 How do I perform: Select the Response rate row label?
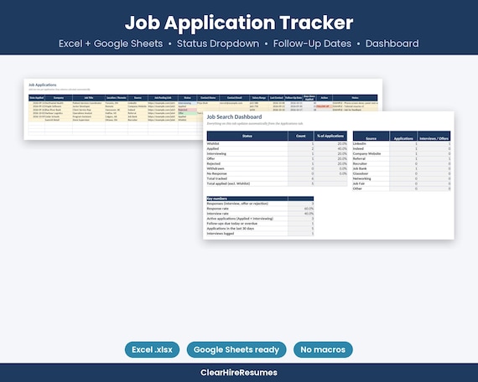217,209
